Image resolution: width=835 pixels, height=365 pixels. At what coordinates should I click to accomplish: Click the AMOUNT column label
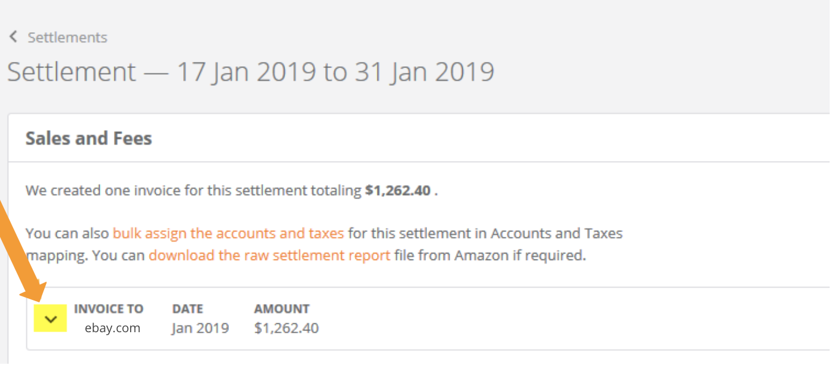[282, 308]
